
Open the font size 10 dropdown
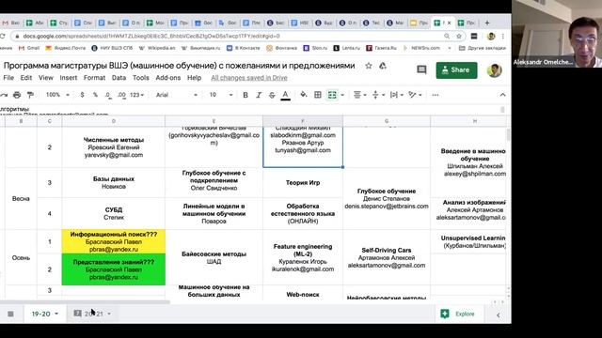tap(221, 95)
